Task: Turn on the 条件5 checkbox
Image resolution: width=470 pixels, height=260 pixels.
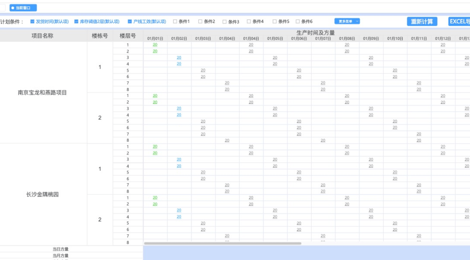Action: pos(274,21)
